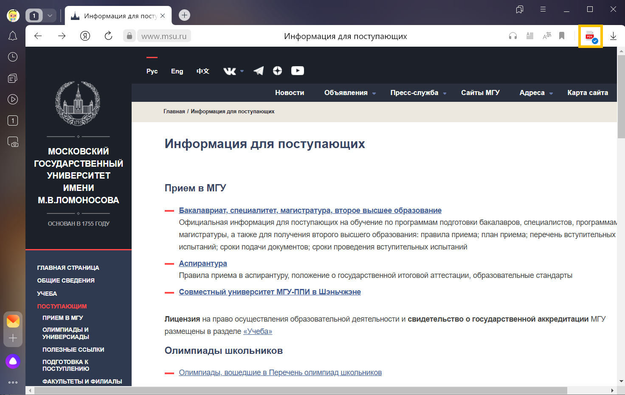The height and width of the screenshot is (395, 625).
Task: Open notifications bell in sidebar
Action: (13, 36)
